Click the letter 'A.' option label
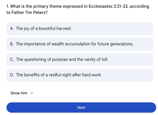Screen dimensions: 158x115 pos(12,29)
